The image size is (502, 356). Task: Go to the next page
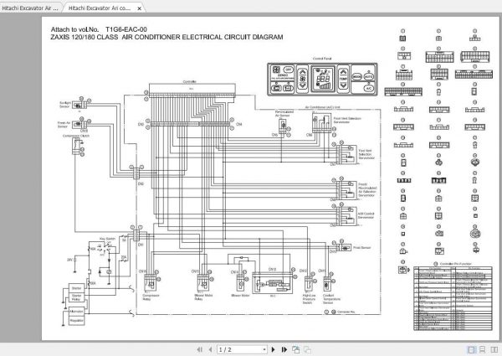tap(273, 349)
